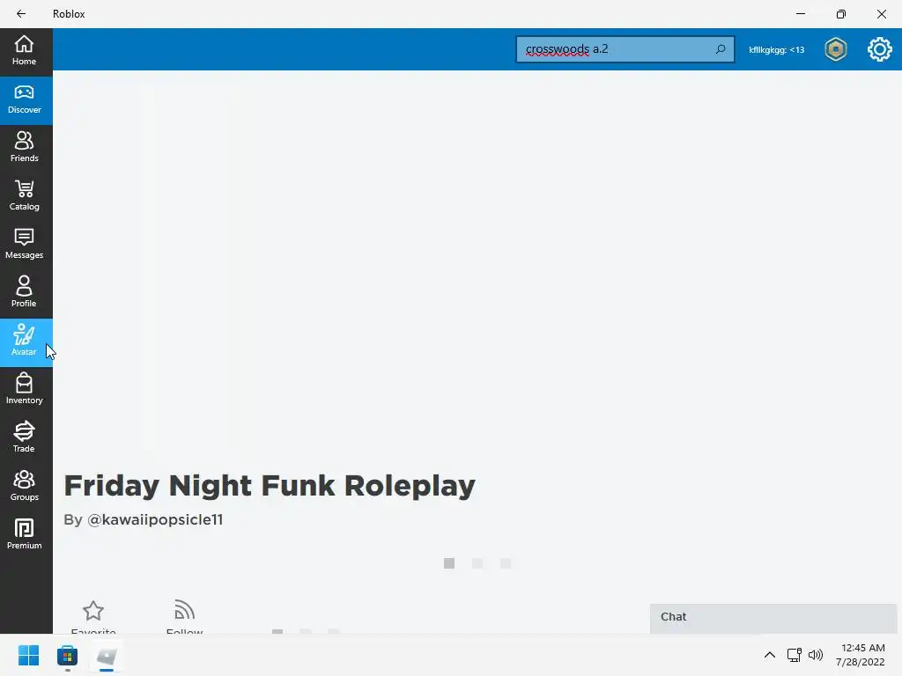Open the Windows Start menu
Viewport: 902px width, 676px height.
pos(28,655)
